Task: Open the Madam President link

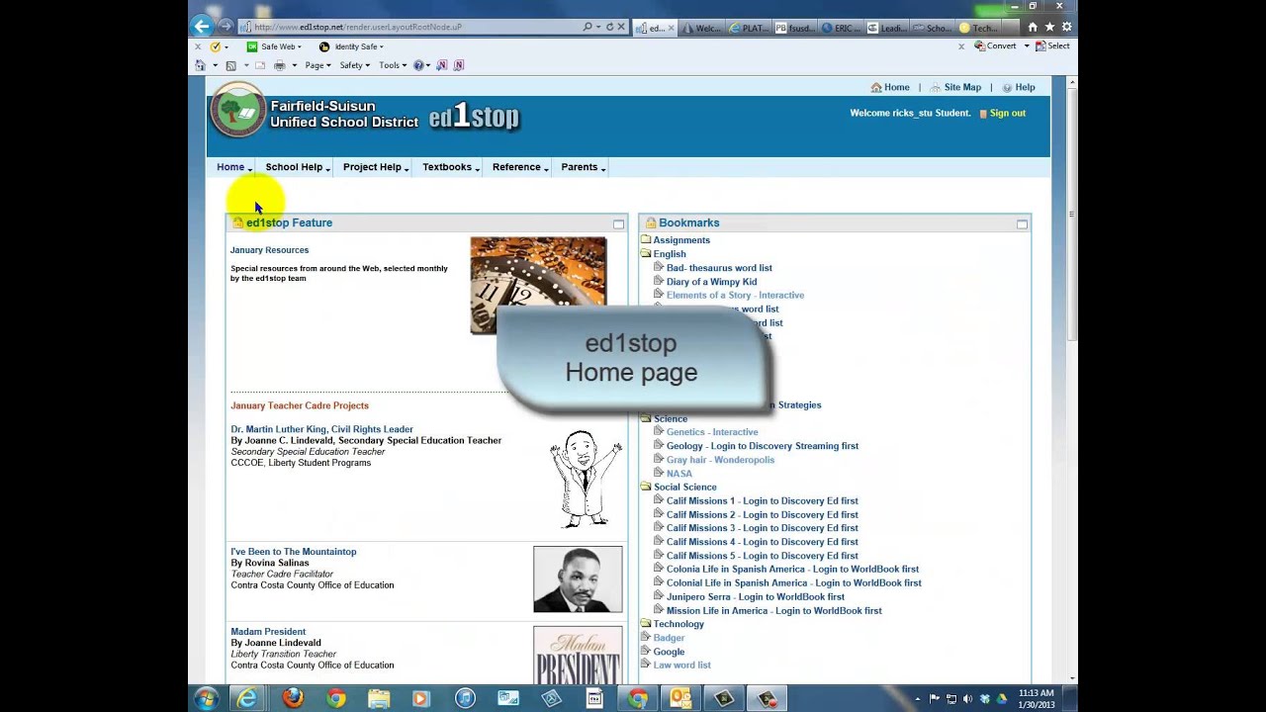Action: point(268,632)
